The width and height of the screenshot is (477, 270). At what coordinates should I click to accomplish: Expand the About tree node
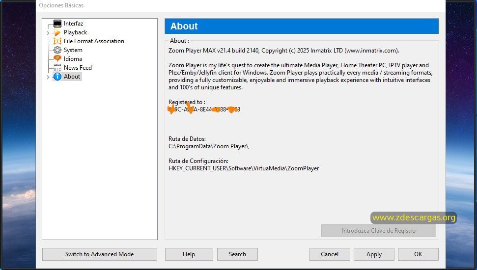tap(48, 77)
